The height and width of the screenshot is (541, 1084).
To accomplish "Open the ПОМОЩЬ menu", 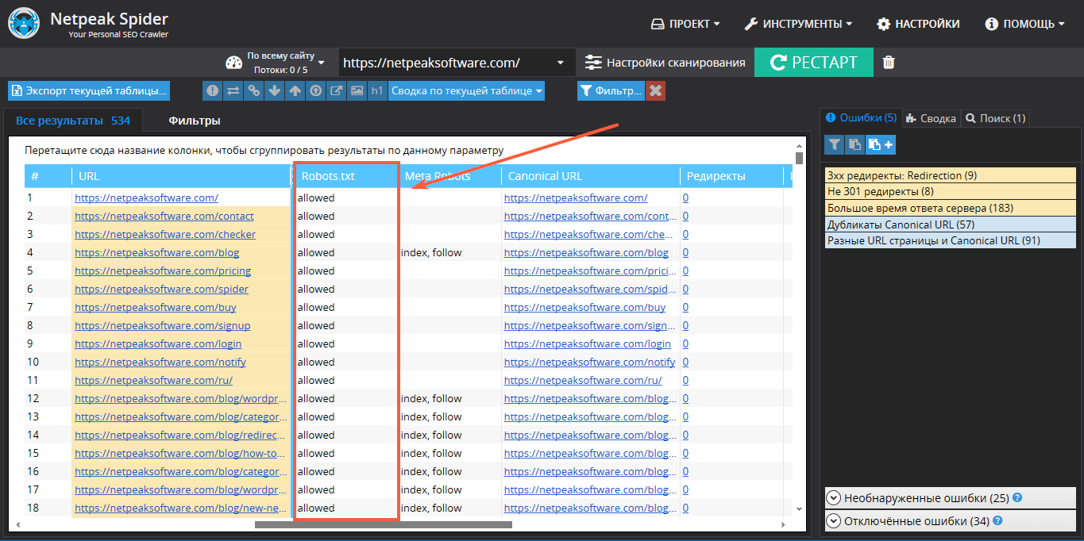I will point(1025,24).
